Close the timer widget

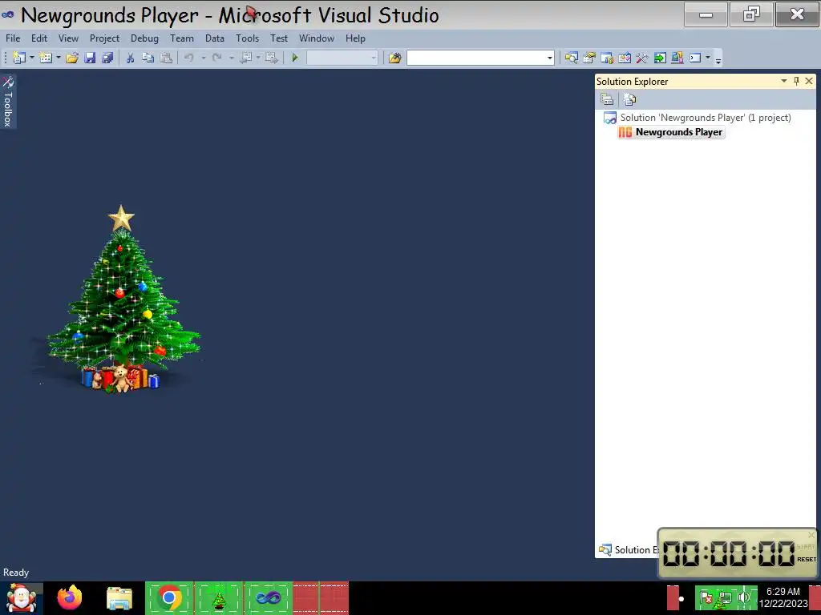pos(811,534)
